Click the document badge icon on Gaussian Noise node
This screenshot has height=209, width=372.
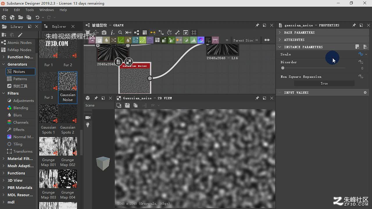pos(118,62)
